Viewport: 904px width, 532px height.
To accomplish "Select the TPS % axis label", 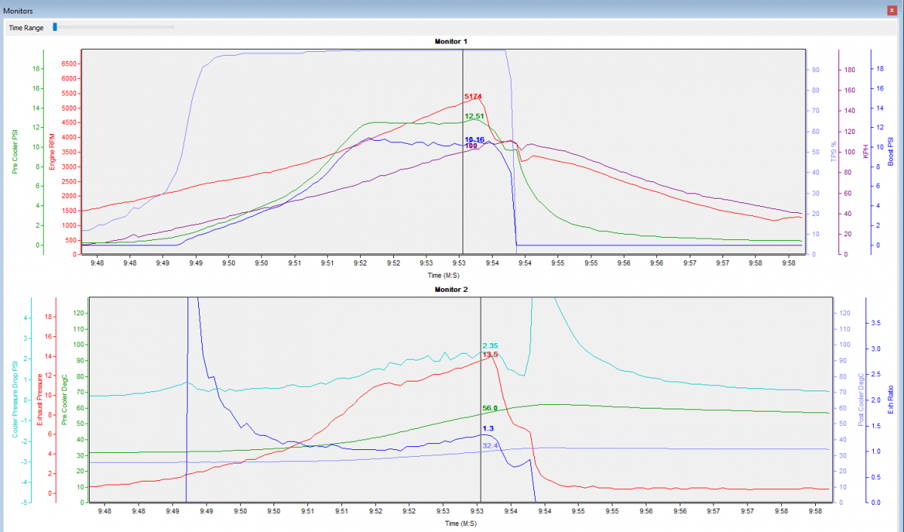I will [833, 151].
